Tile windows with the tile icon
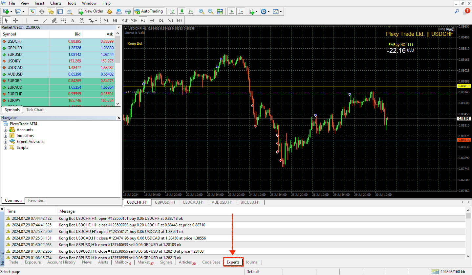 tap(220, 11)
